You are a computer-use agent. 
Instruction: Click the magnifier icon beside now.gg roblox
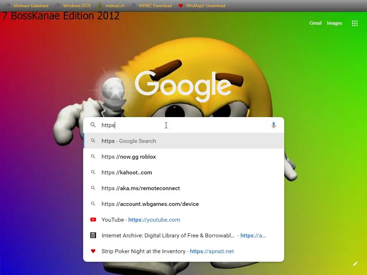pyautogui.click(x=93, y=156)
